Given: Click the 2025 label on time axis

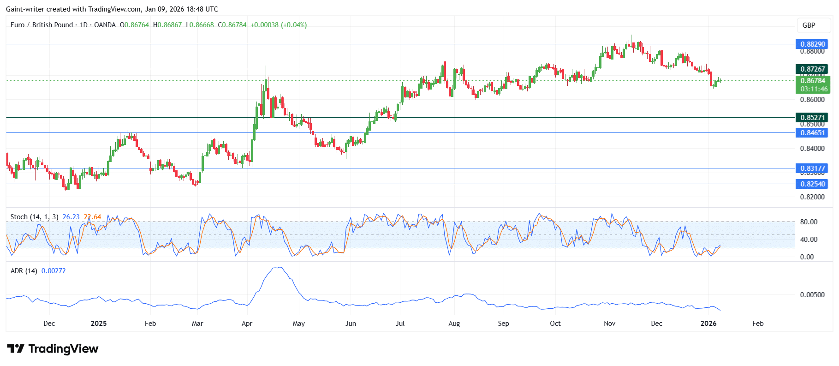Looking at the screenshot, I should [99, 324].
